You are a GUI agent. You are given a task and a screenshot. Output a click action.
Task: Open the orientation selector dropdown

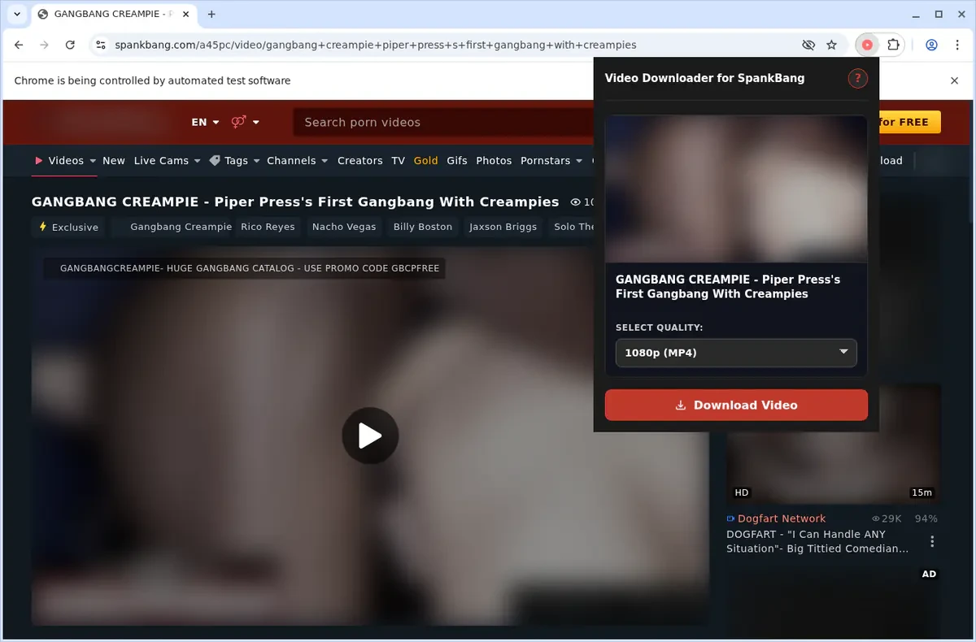coord(245,122)
